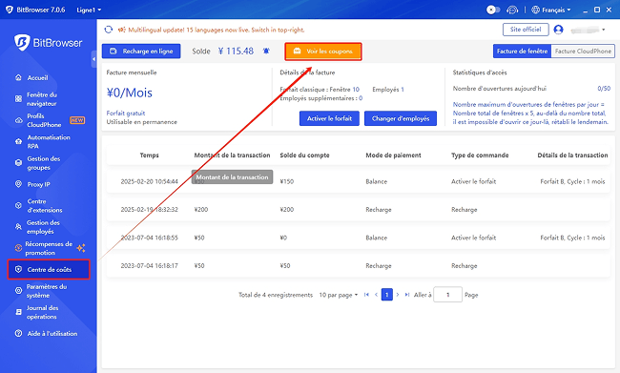
Task: Click the Accueil house icon
Action: [x=18, y=77]
